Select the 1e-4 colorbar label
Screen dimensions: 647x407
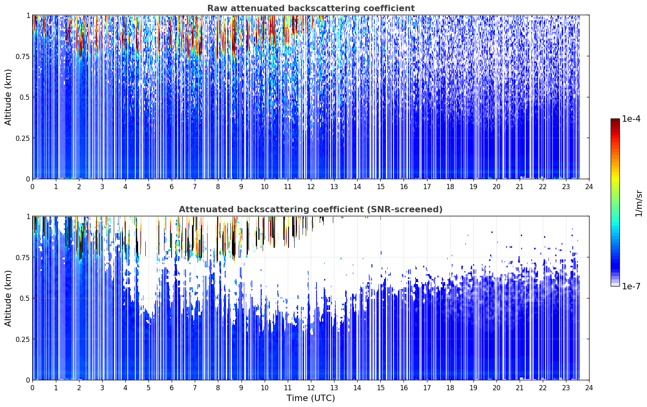coord(631,119)
